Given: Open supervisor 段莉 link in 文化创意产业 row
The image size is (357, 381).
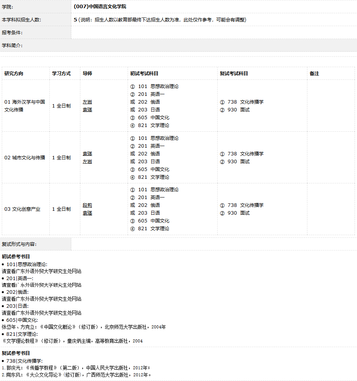Looking at the screenshot, I should tap(87, 205).
